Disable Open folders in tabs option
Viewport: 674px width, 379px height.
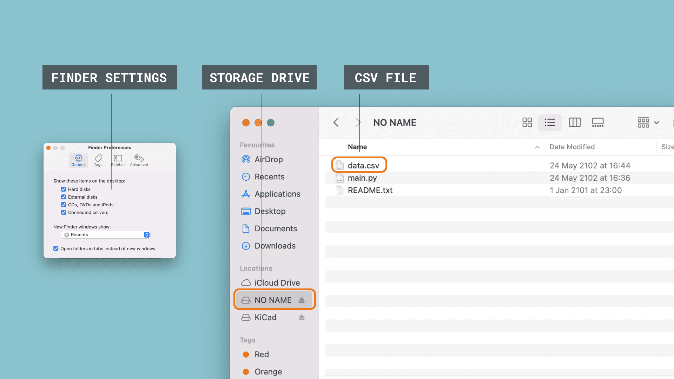pyautogui.click(x=56, y=248)
